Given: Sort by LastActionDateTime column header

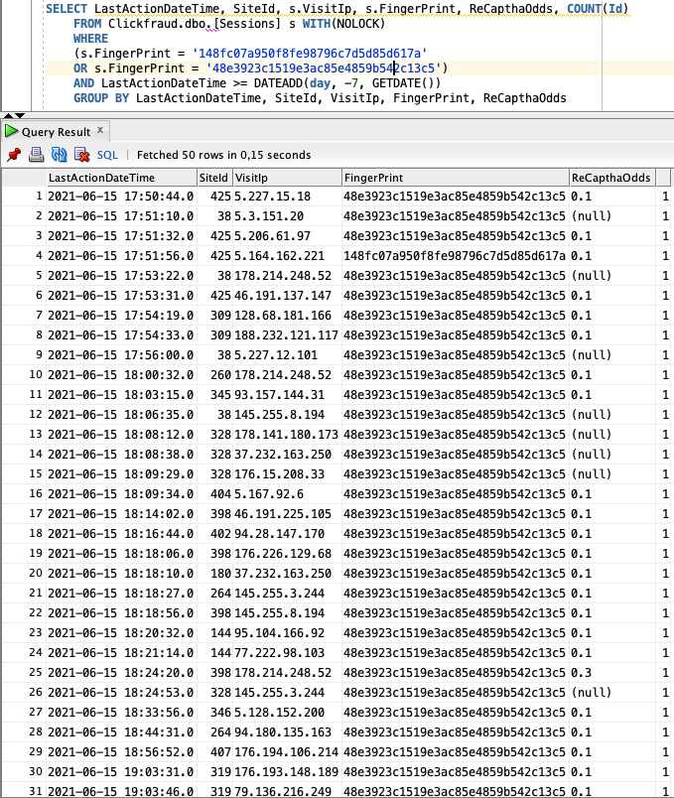Looking at the screenshot, I should point(121,178).
